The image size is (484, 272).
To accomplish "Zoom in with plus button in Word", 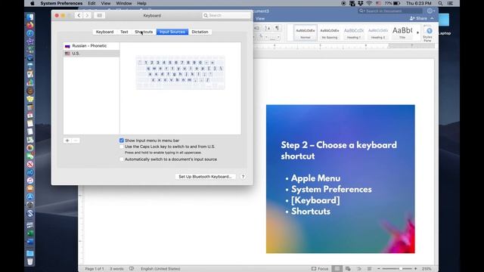I will coord(415,269).
